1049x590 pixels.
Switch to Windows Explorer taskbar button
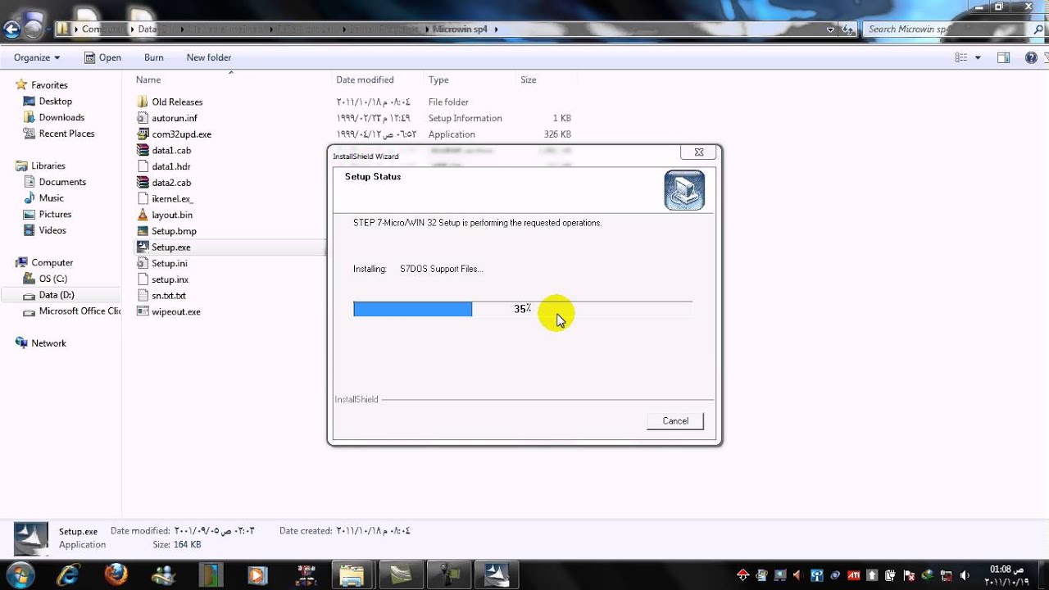click(352, 574)
